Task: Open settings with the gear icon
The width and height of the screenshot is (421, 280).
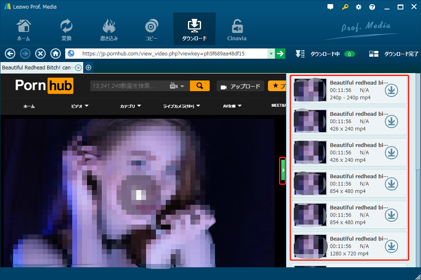Action: click(x=359, y=7)
